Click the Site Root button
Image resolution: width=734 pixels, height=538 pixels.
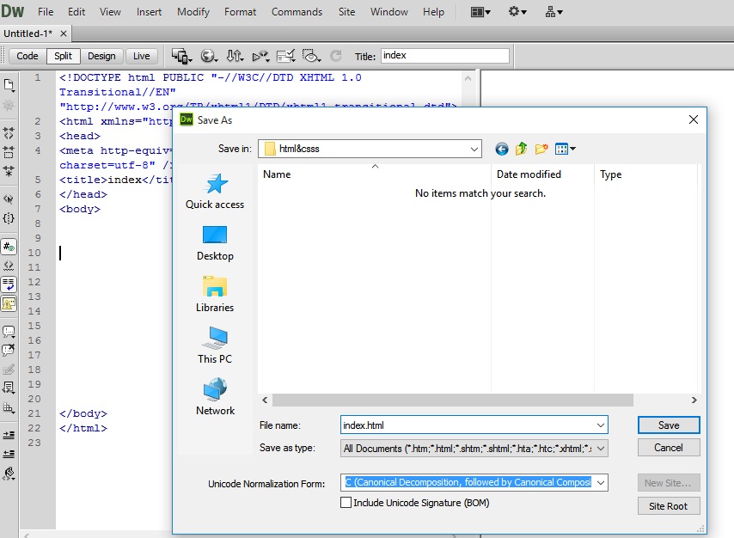(x=669, y=506)
